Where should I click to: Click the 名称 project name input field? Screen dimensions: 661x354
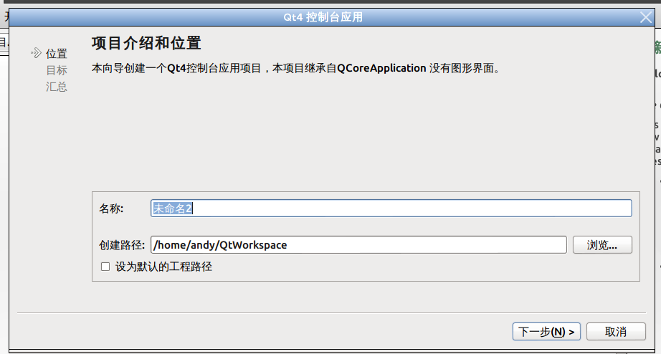[x=391, y=209]
